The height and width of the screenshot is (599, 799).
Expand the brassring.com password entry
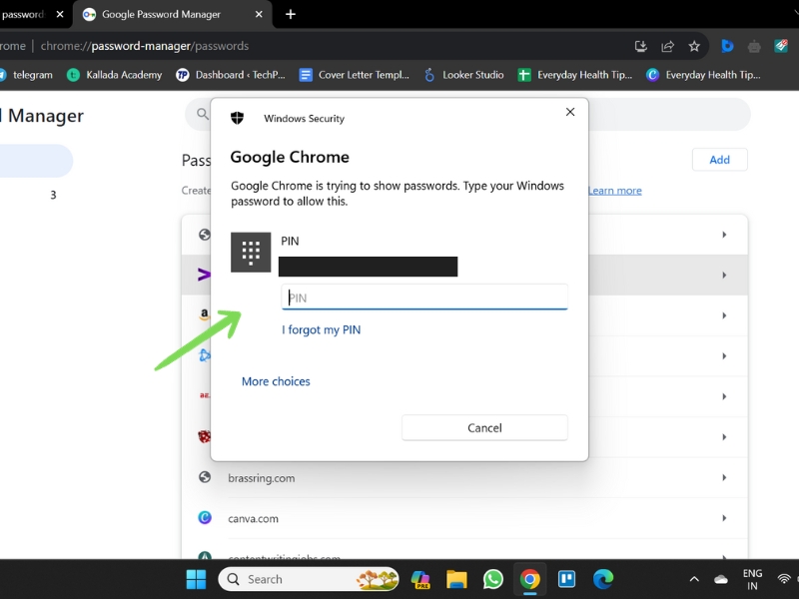point(464,478)
